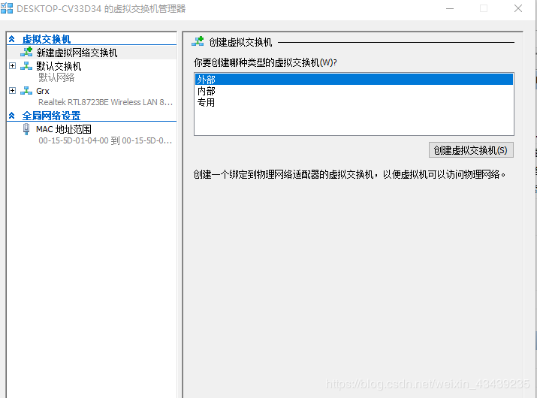The image size is (537, 398).
Task: Select the Grx switch entry
Action: coord(43,91)
